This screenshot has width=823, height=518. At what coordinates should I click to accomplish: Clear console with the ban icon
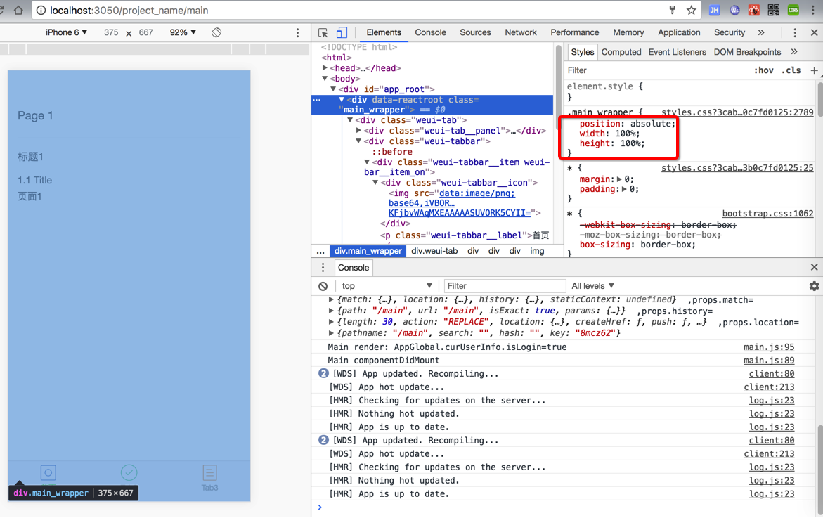(323, 286)
